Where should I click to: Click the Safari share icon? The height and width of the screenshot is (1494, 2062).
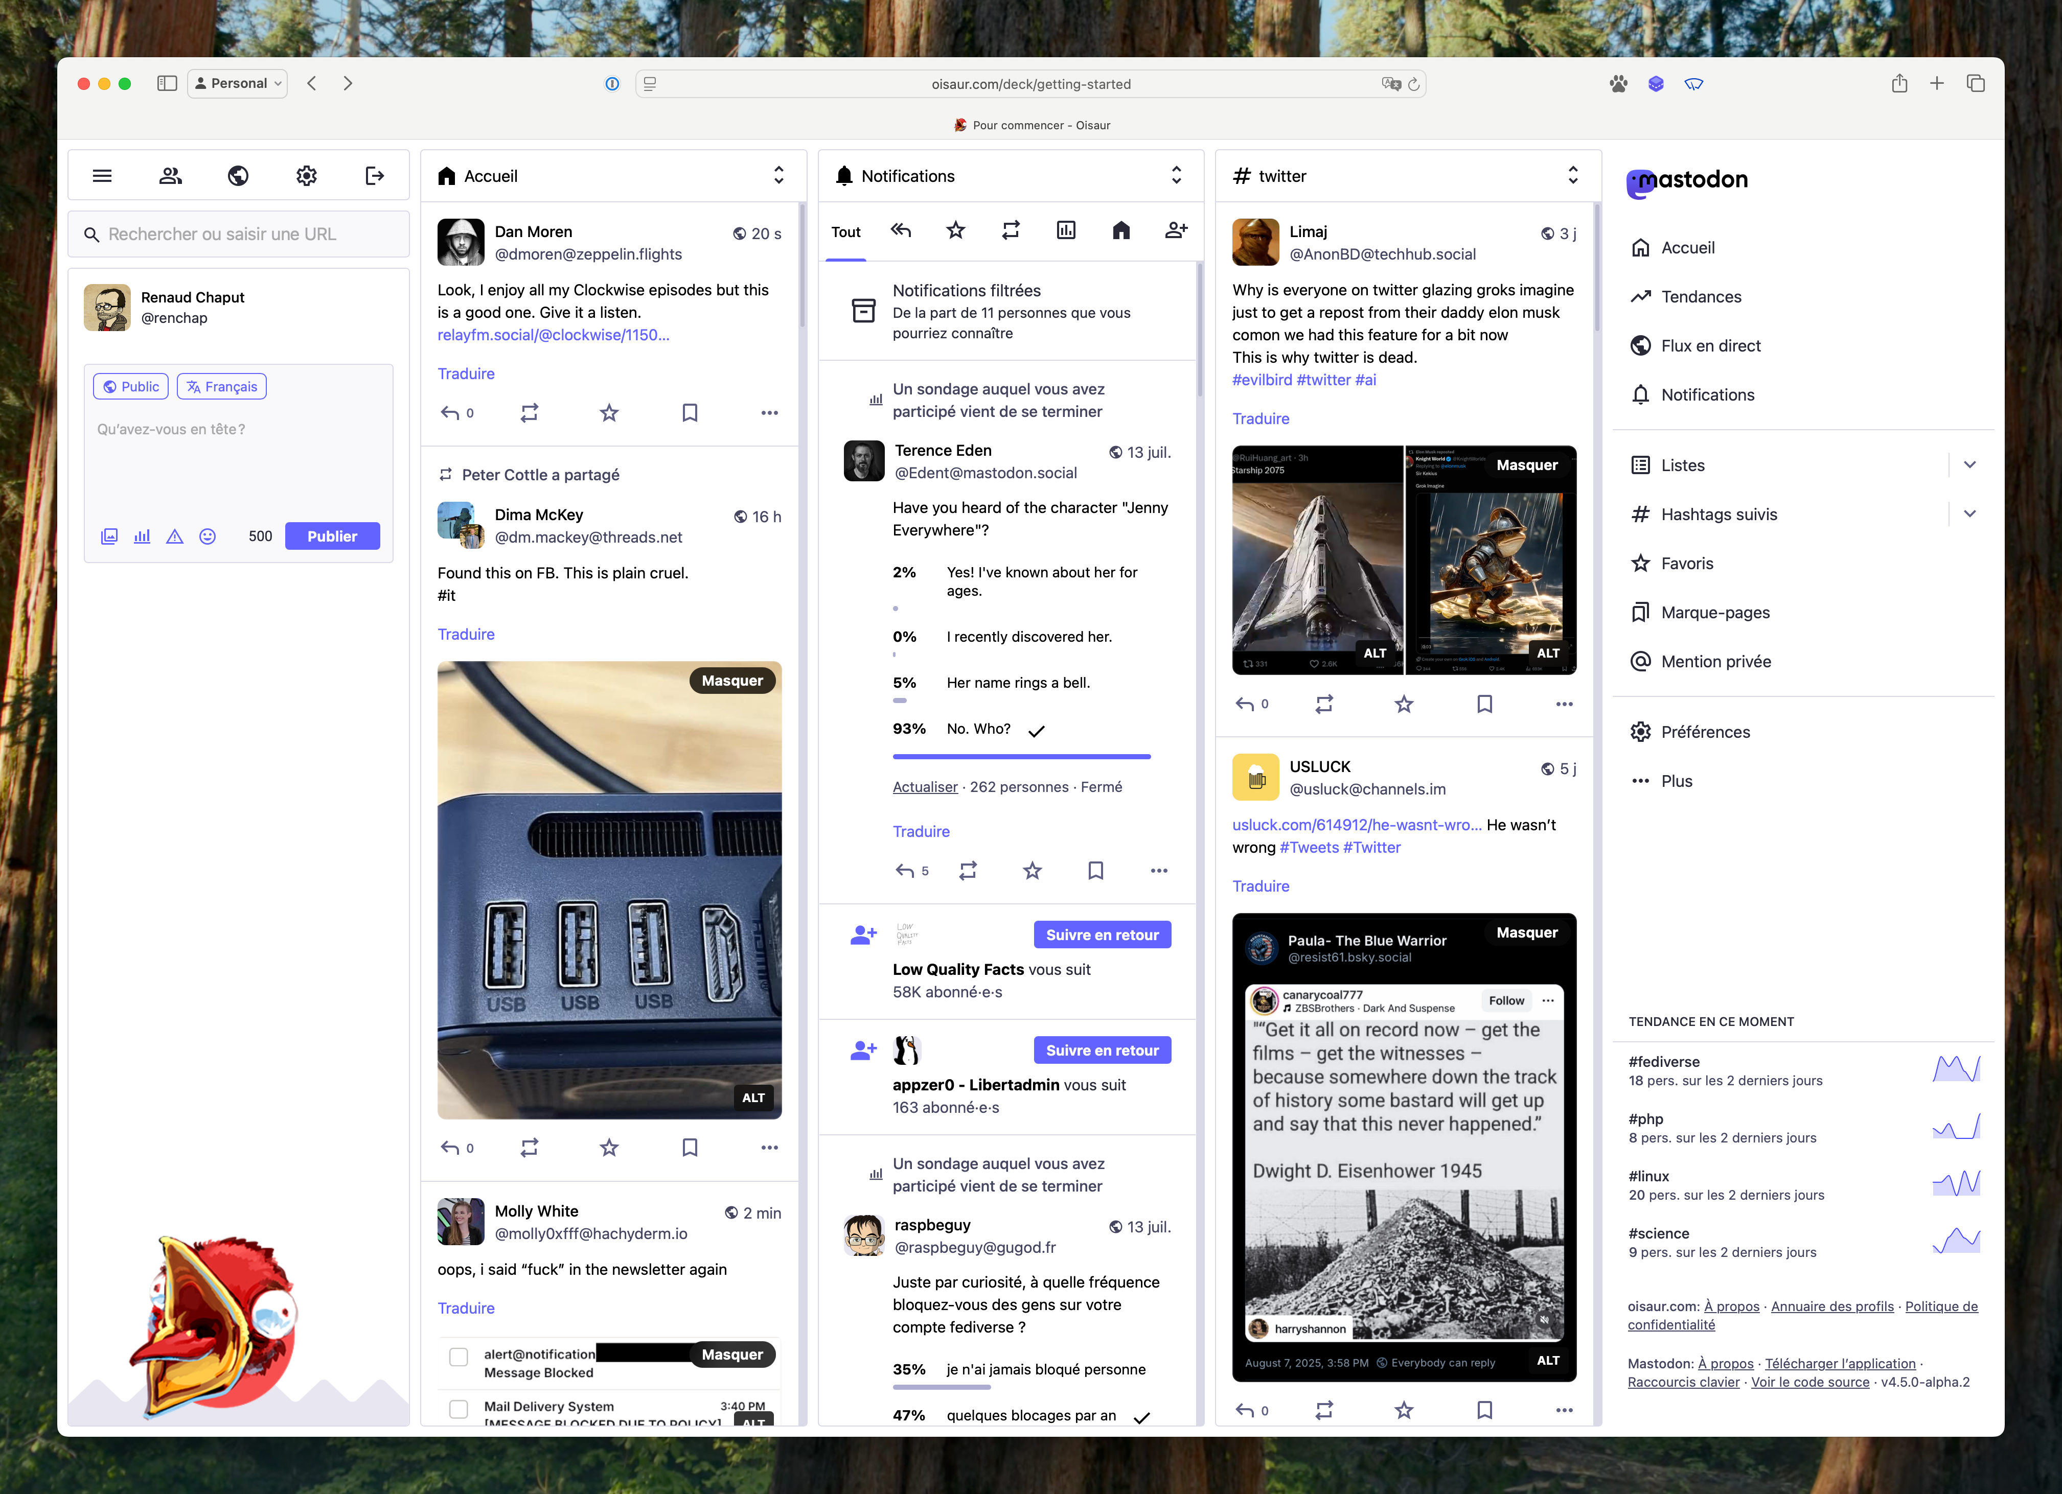1899,84
